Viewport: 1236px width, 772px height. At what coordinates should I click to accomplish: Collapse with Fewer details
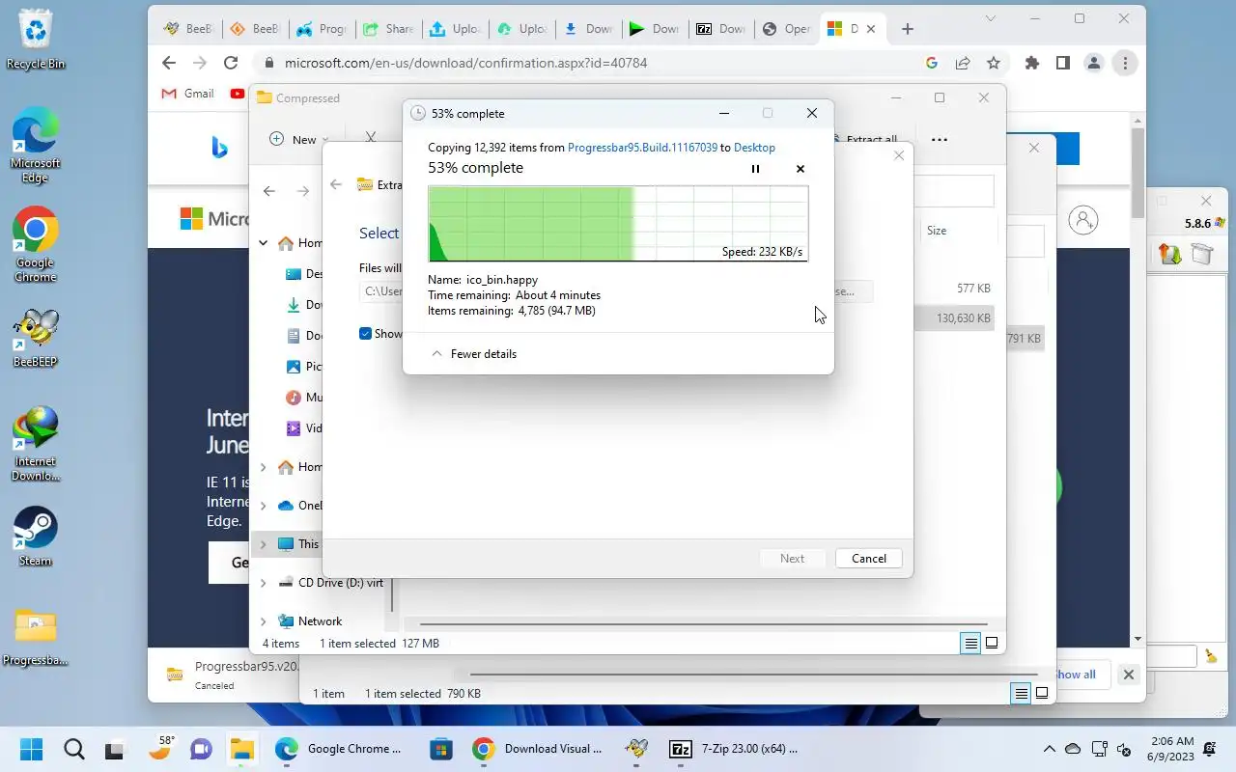pyautogui.click(x=474, y=354)
